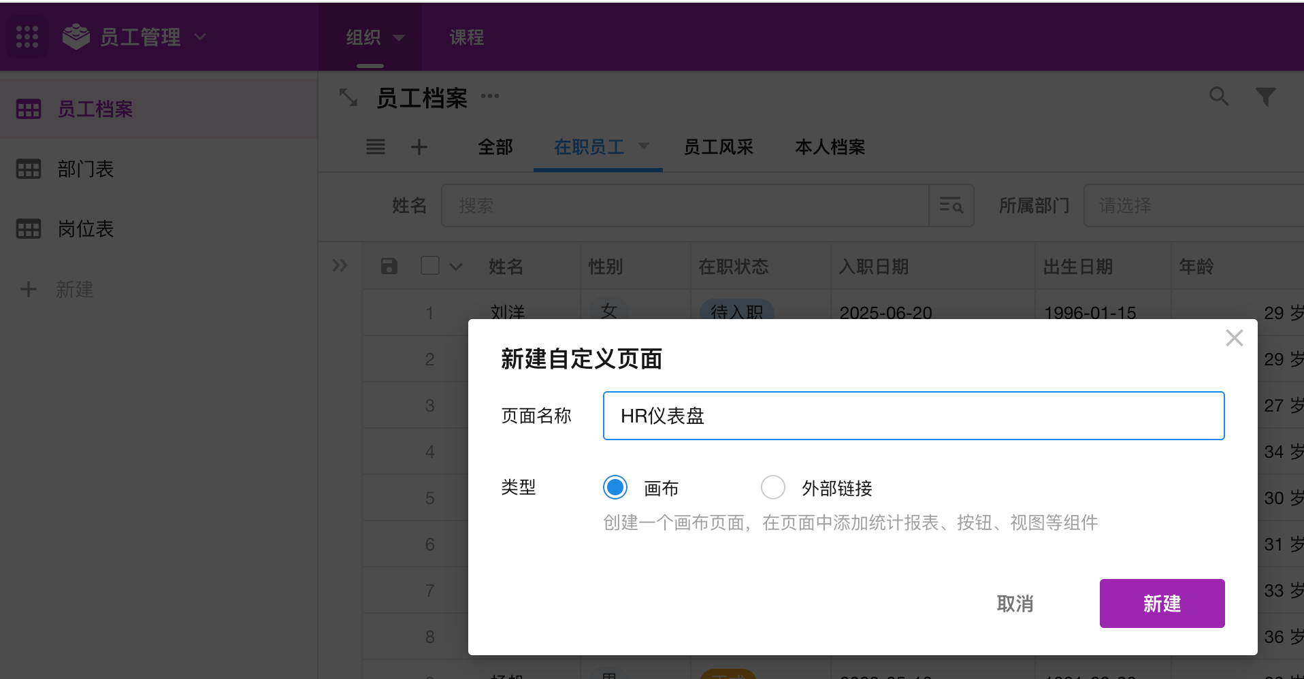Screen dimensions: 1304x679
Task: Click the 出生日期 column header
Action: click(x=1078, y=267)
